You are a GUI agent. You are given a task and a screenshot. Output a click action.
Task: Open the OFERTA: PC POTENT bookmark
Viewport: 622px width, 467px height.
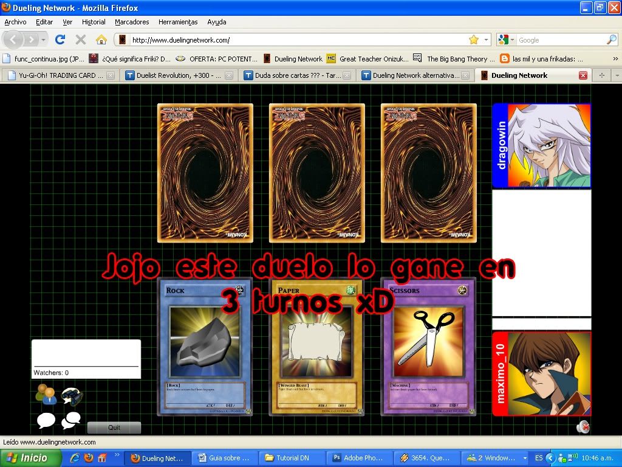(217, 59)
